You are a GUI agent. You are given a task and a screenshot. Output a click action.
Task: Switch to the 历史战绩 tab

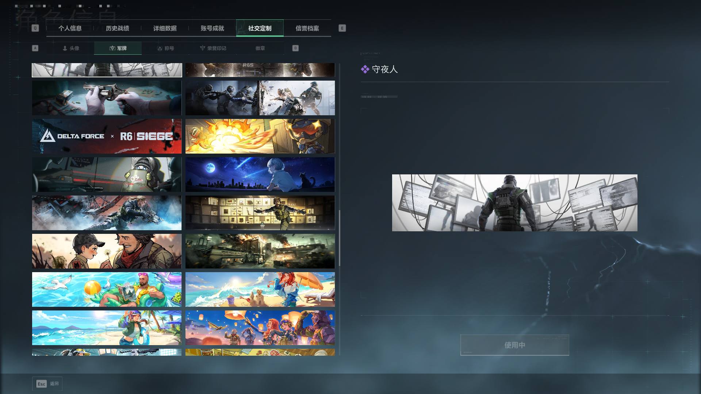(118, 28)
